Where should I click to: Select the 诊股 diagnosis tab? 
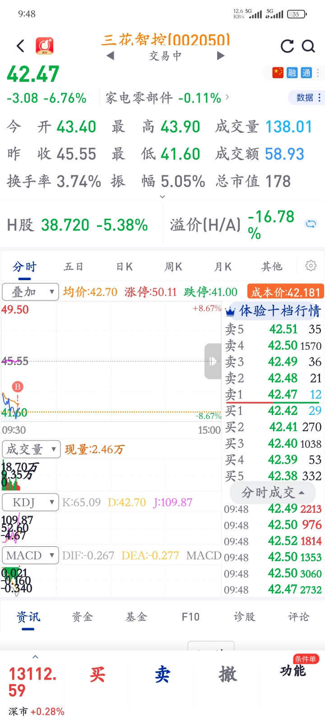(x=245, y=617)
